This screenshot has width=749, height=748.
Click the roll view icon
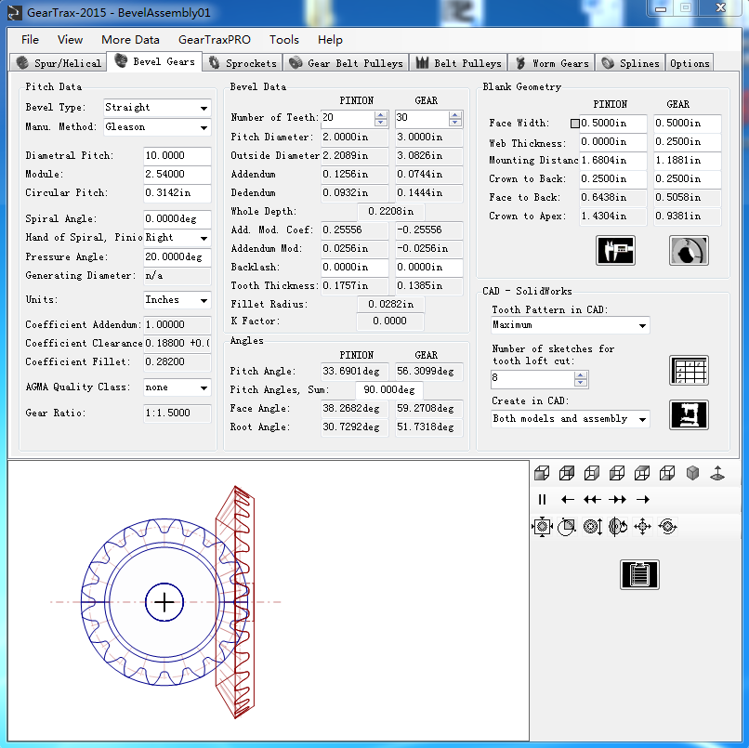pyautogui.click(x=668, y=527)
